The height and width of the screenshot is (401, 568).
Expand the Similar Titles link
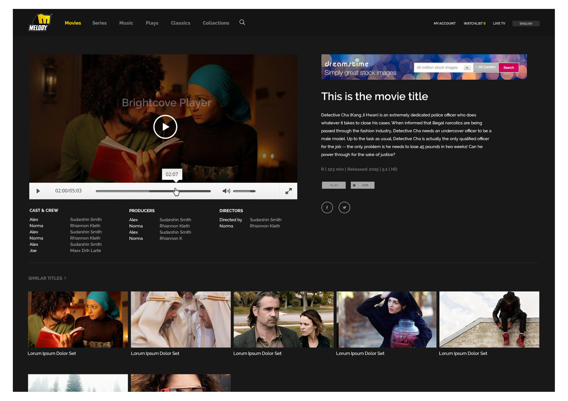(x=47, y=278)
